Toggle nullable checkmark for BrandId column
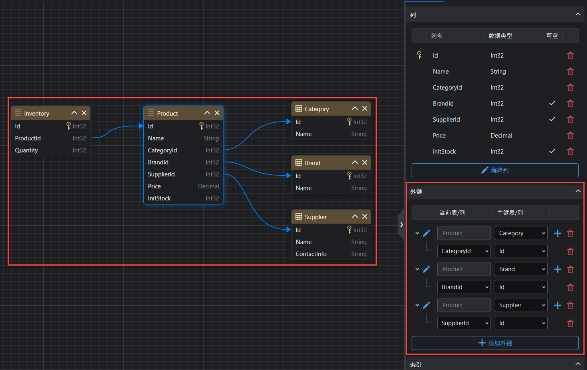The width and height of the screenshot is (587, 370). click(x=552, y=103)
